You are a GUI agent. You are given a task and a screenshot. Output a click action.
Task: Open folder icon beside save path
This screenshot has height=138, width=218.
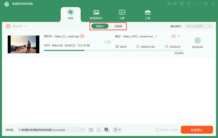pos(91,130)
